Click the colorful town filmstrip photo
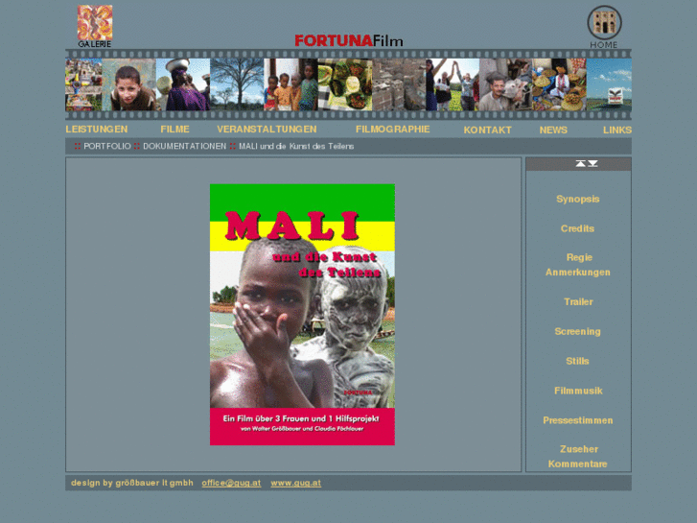Screen dimensions: 697x523 coord(83,84)
